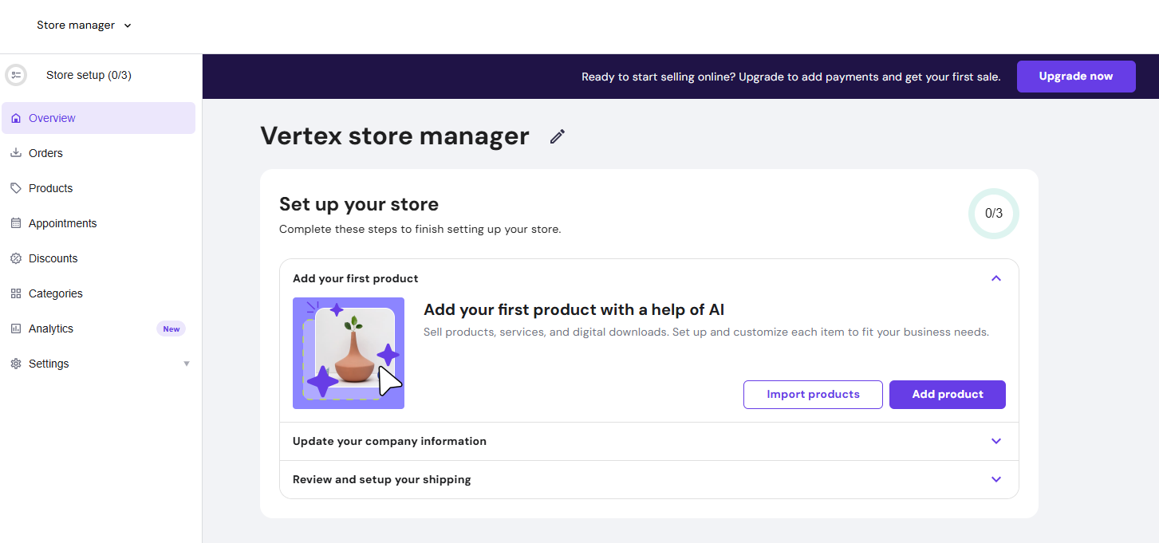Expand the Settings menu arrow
Image resolution: width=1159 pixels, height=543 pixels.
[x=187, y=363]
